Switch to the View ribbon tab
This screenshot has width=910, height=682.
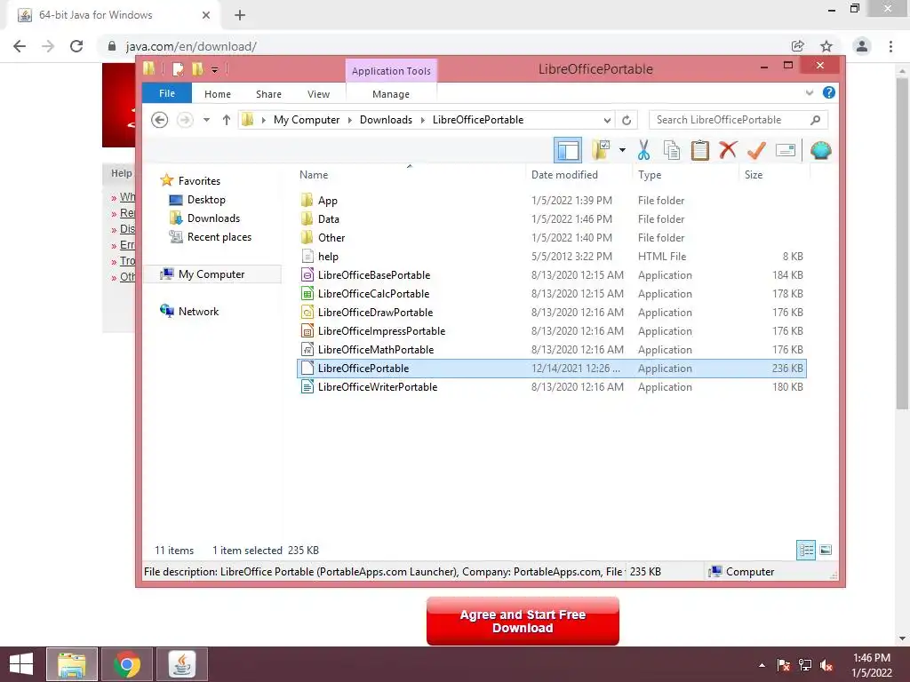point(319,94)
